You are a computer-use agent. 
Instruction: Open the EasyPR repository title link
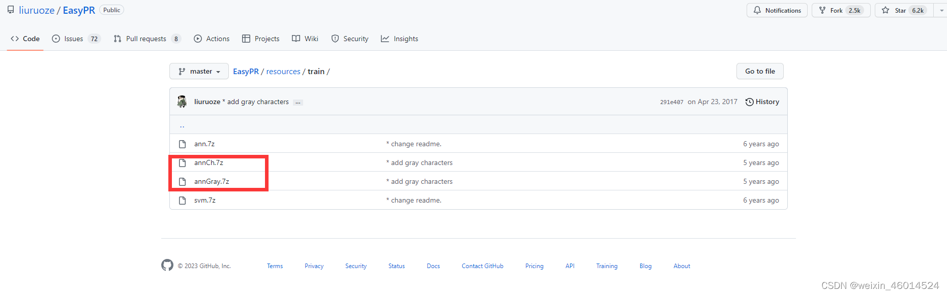pos(79,10)
